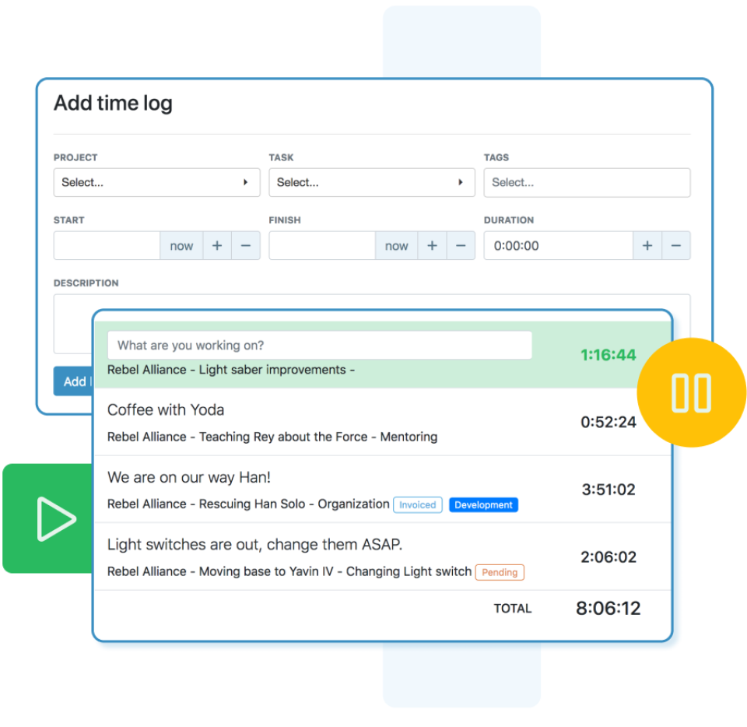
Task: Open 'Light switches are out' entry
Action: 255,545
